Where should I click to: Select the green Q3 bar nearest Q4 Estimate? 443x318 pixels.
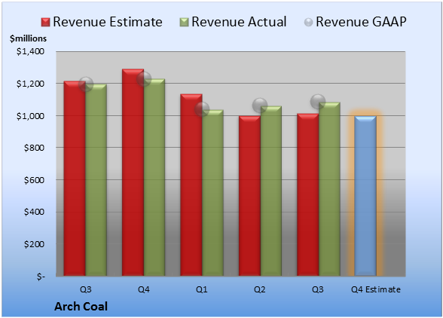(x=329, y=189)
